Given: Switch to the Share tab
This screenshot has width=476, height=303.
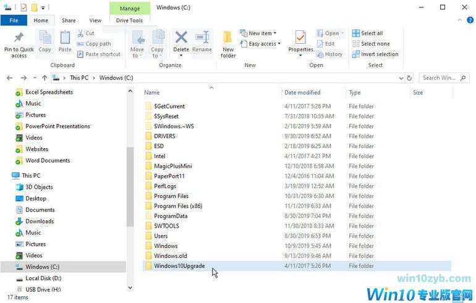Looking at the screenshot, I should (69, 20).
